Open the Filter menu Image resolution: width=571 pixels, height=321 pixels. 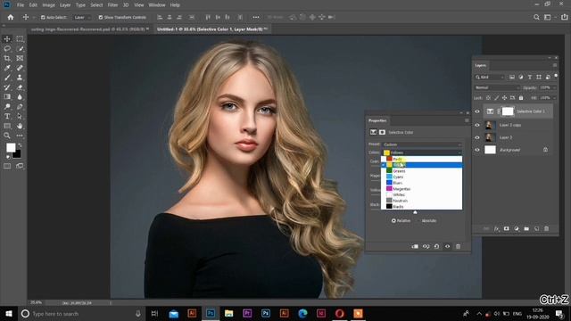pyautogui.click(x=112, y=5)
